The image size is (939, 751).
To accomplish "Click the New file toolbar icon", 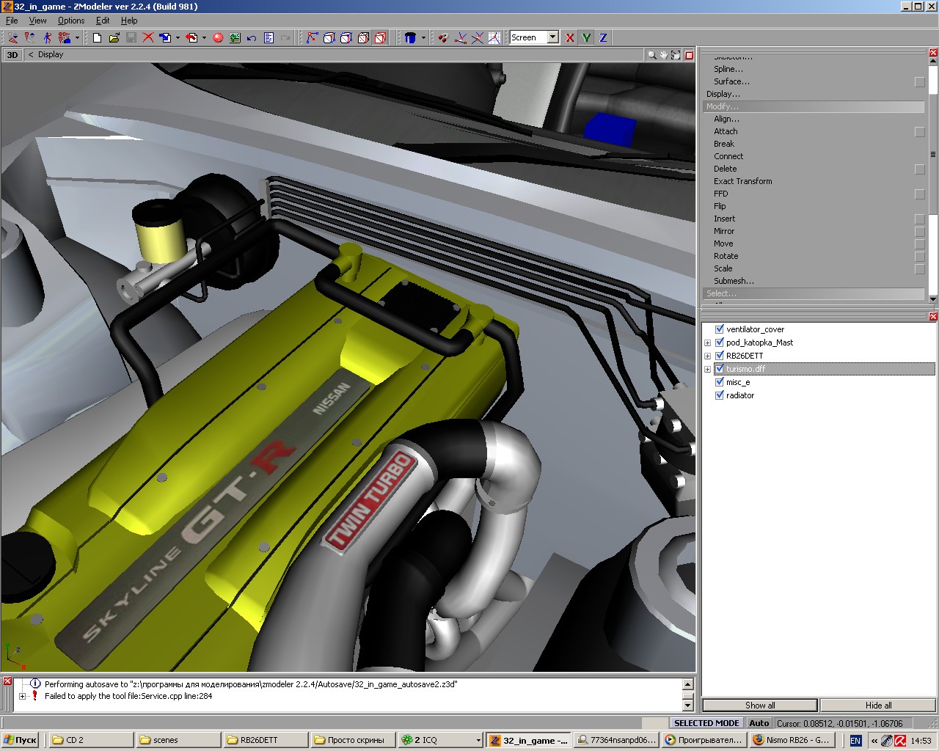I will tap(98, 37).
